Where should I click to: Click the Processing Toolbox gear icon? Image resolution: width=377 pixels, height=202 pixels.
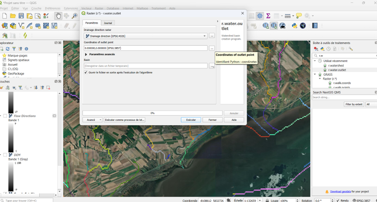click(260, 16)
